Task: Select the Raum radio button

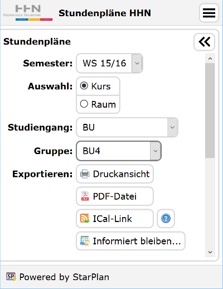Action: point(84,104)
